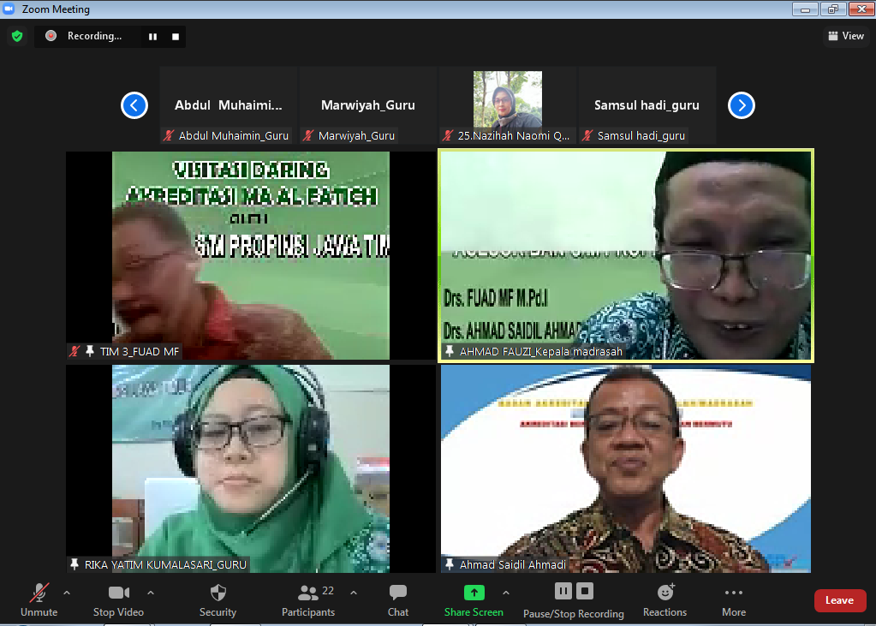
Task: Expand share options arrow beside Share Screen
Action: [x=506, y=592]
